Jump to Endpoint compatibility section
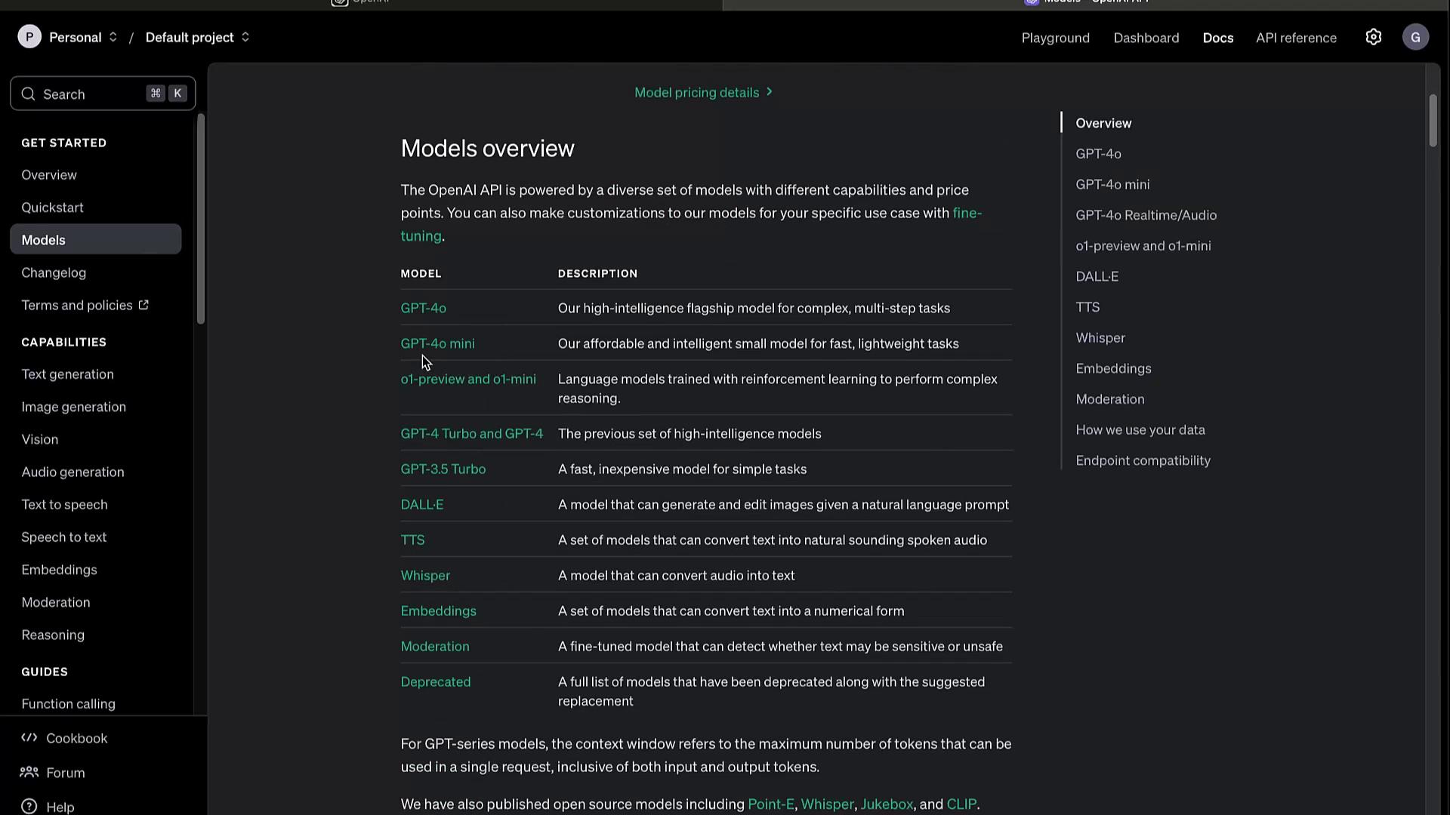1450x815 pixels. tap(1143, 460)
